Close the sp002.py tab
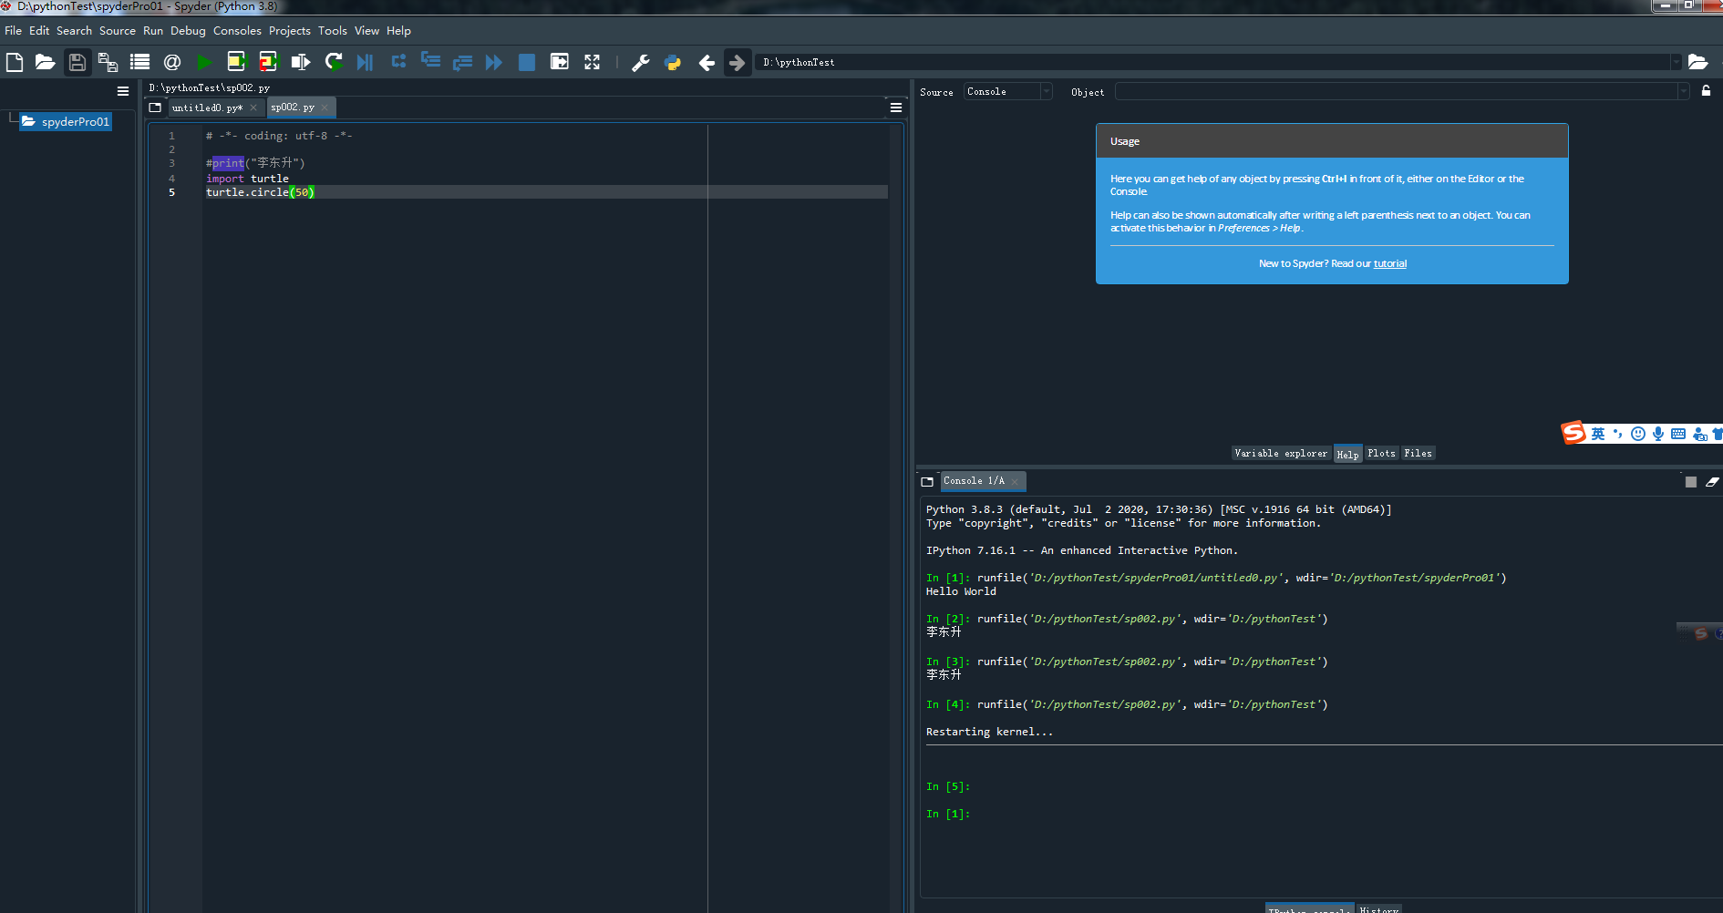This screenshot has width=1723, height=913. point(325,108)
